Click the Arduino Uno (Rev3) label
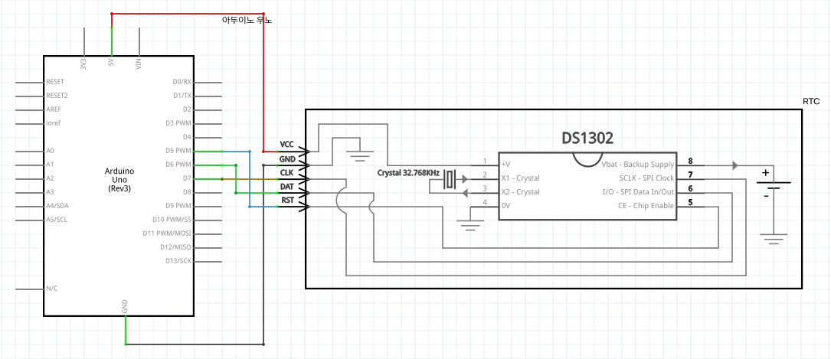 click(119, 179)
